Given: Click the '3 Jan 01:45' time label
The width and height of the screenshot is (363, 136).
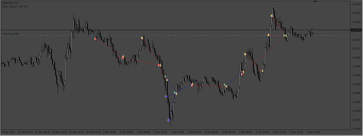Looking at the screenshot, I should 109,132.
